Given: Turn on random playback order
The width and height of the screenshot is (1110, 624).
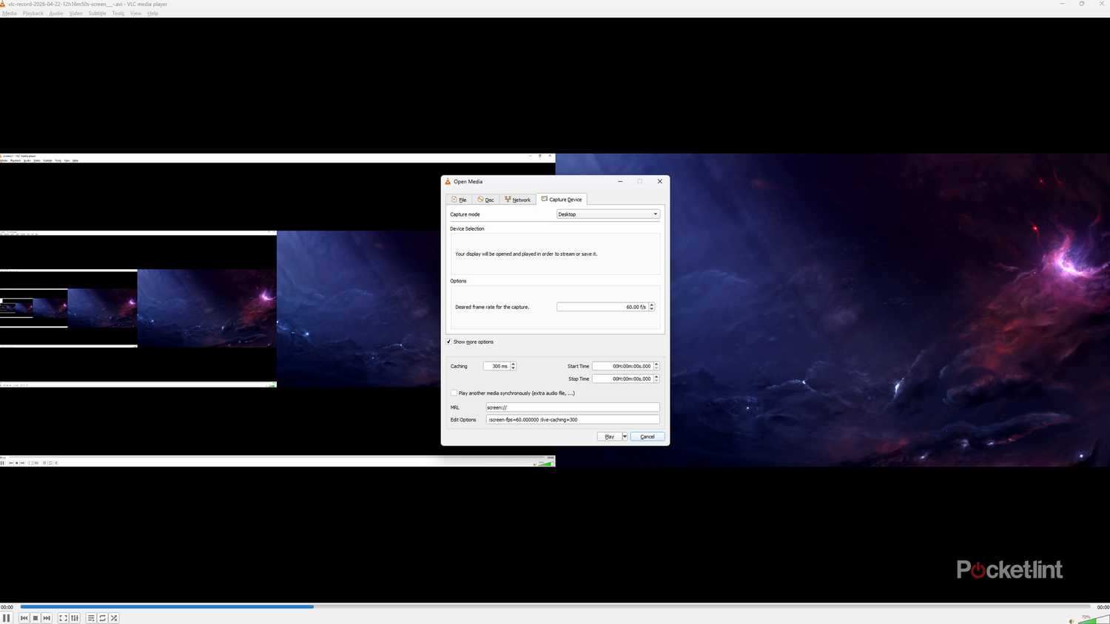Looking at the screenshot, I should click(113, 618).
